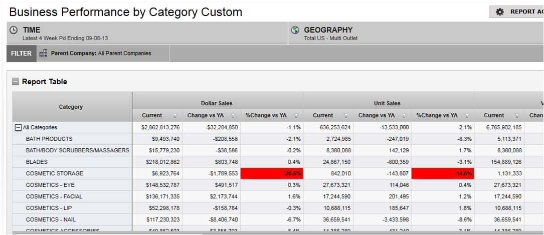Select the BLADES category row
This screenshot has height=235, width=544.
(x=37, y=162)
